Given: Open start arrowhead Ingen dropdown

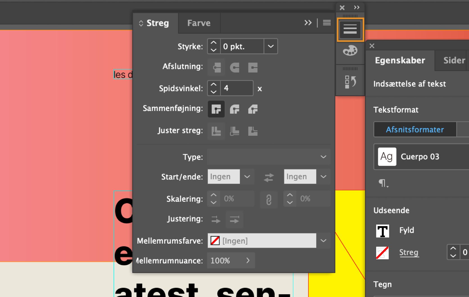Looking at the screenshot, I should 247,177.
